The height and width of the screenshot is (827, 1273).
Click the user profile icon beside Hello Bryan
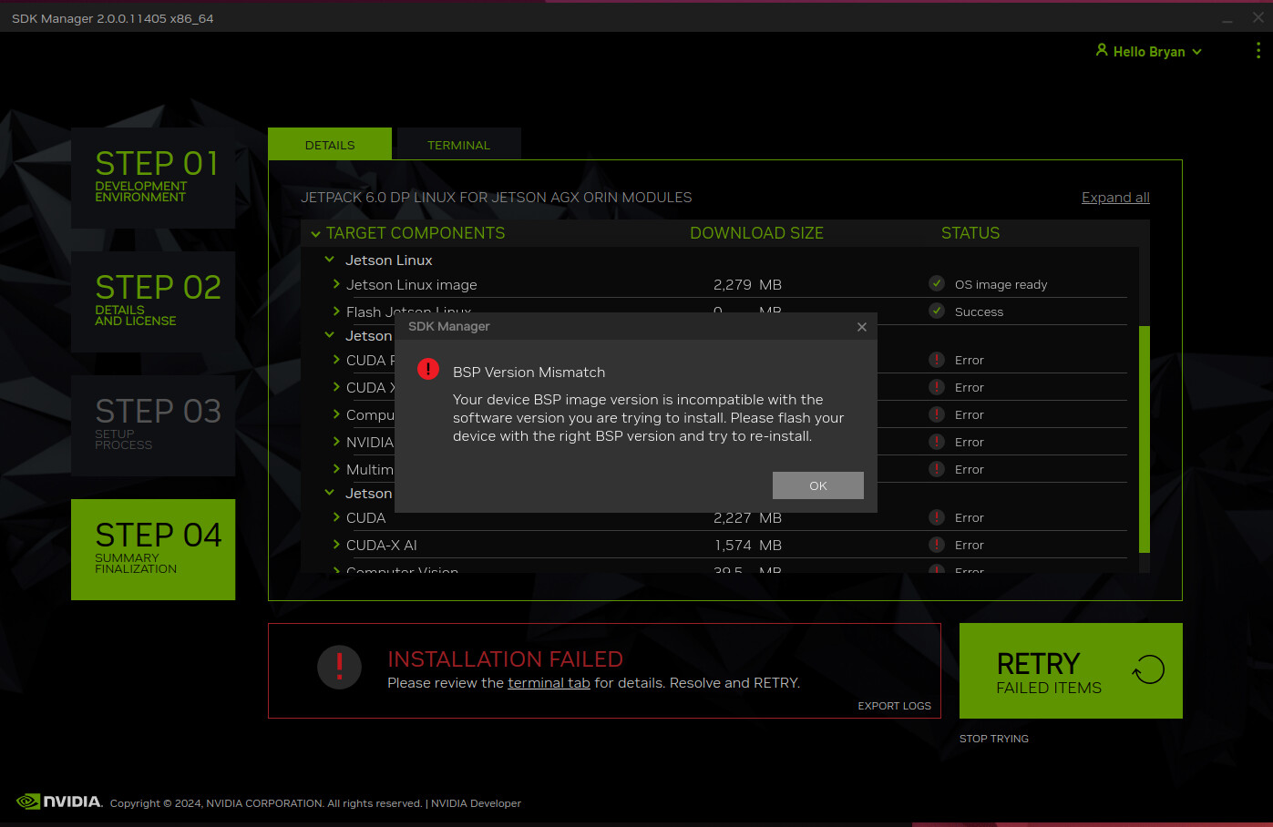pos(1102,51)
